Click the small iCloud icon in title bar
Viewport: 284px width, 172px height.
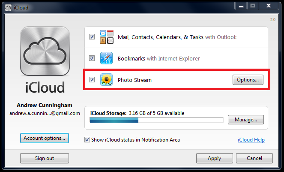(x=8, y=8)
